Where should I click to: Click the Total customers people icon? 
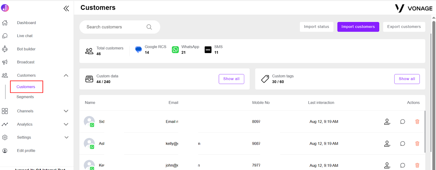[x=89, y=51]
